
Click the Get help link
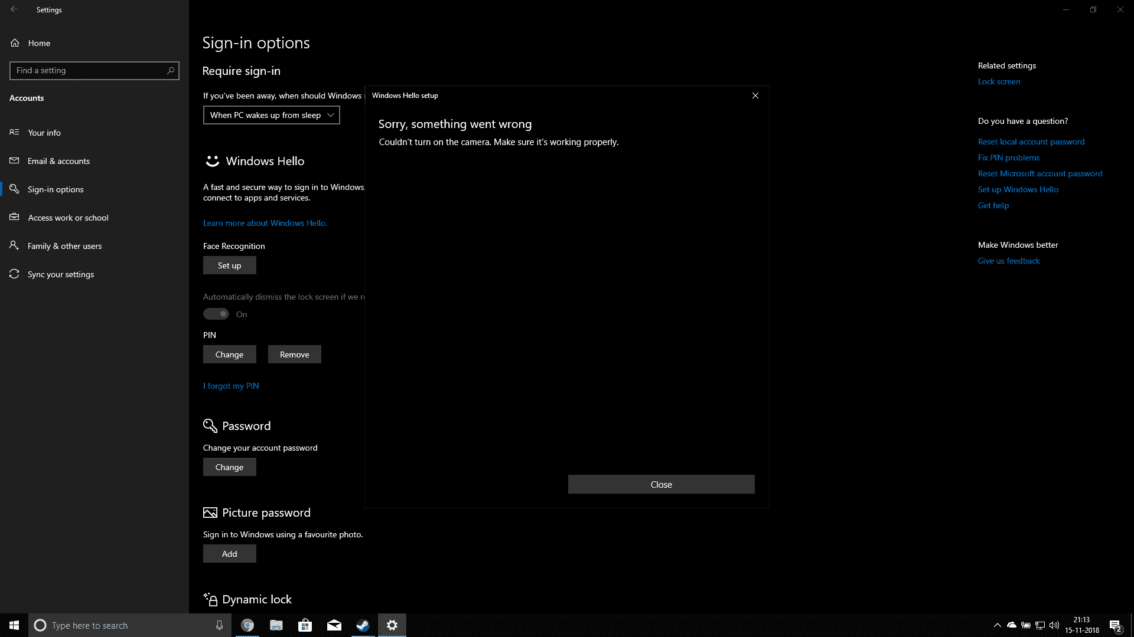pyautogui.click(x=993, y=205)
